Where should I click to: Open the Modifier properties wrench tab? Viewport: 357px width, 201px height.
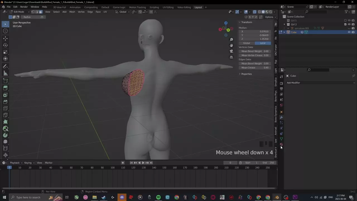point(281,117)
